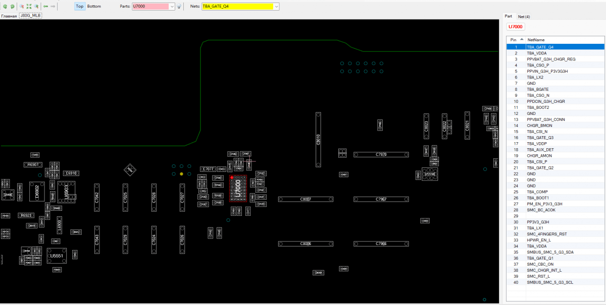Select row SMC_4FINGERS_RST
This screenshot has height=305, width=606.
555,234
